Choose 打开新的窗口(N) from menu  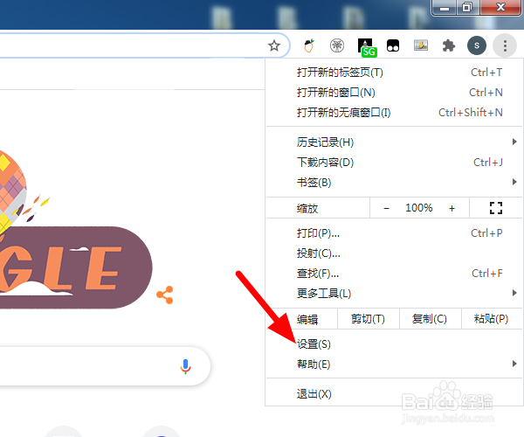pyautogui.click(x=395, y=93)
